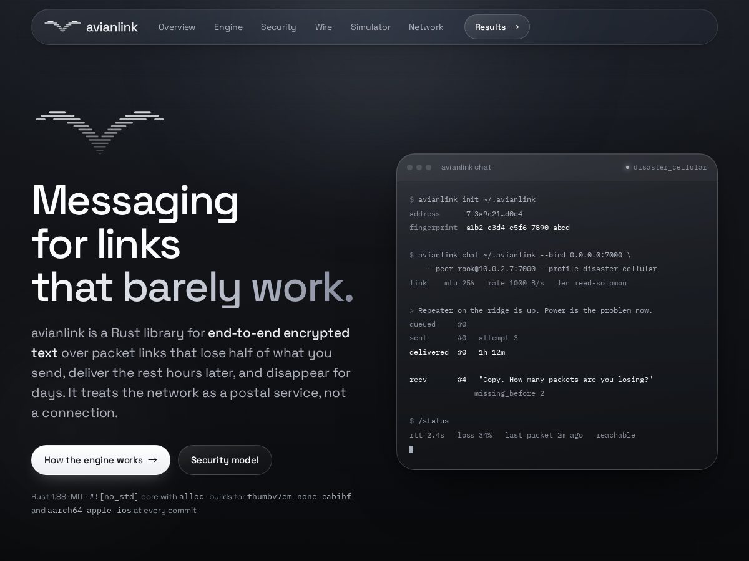Click the 'thumbv7em-none-eabihf' target text
This screenshot has width=749, height=561.
(299, 497)
